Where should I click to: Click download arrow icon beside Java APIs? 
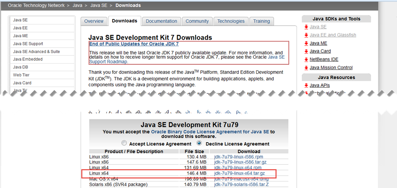point(306,85)
